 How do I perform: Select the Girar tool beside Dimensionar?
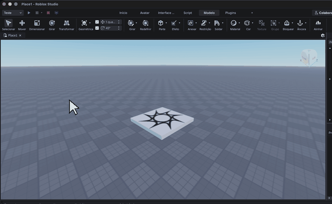[x=52, y=25]
